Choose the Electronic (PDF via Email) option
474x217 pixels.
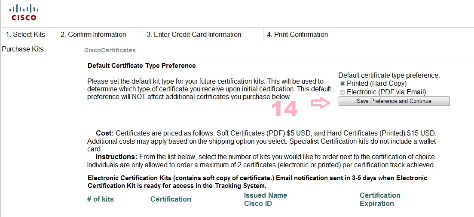342,92
